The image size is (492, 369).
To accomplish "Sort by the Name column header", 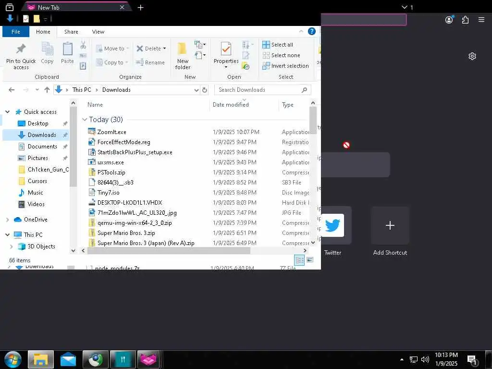I will tap(95, 105).
